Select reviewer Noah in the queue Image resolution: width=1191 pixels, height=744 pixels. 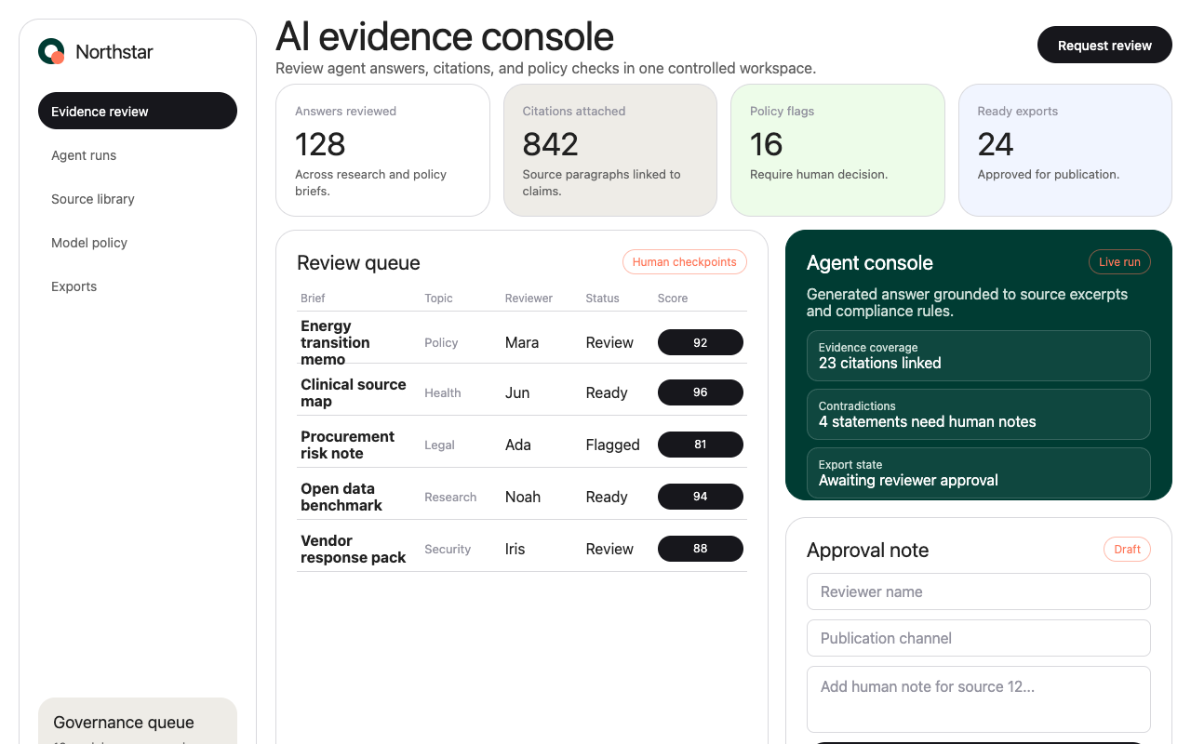pos(523,497)
